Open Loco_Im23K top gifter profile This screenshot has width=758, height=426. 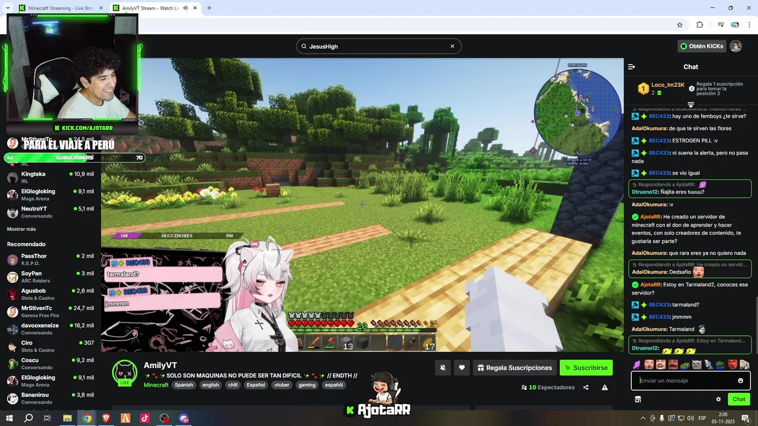click(x=667, y=85)
